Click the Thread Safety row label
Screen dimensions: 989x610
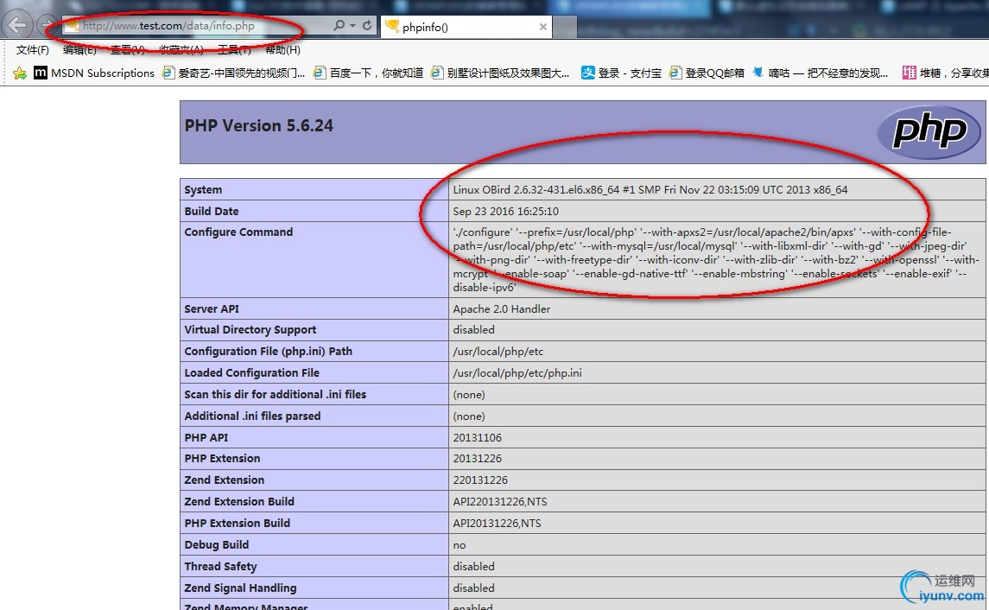[x=220, y=567]
